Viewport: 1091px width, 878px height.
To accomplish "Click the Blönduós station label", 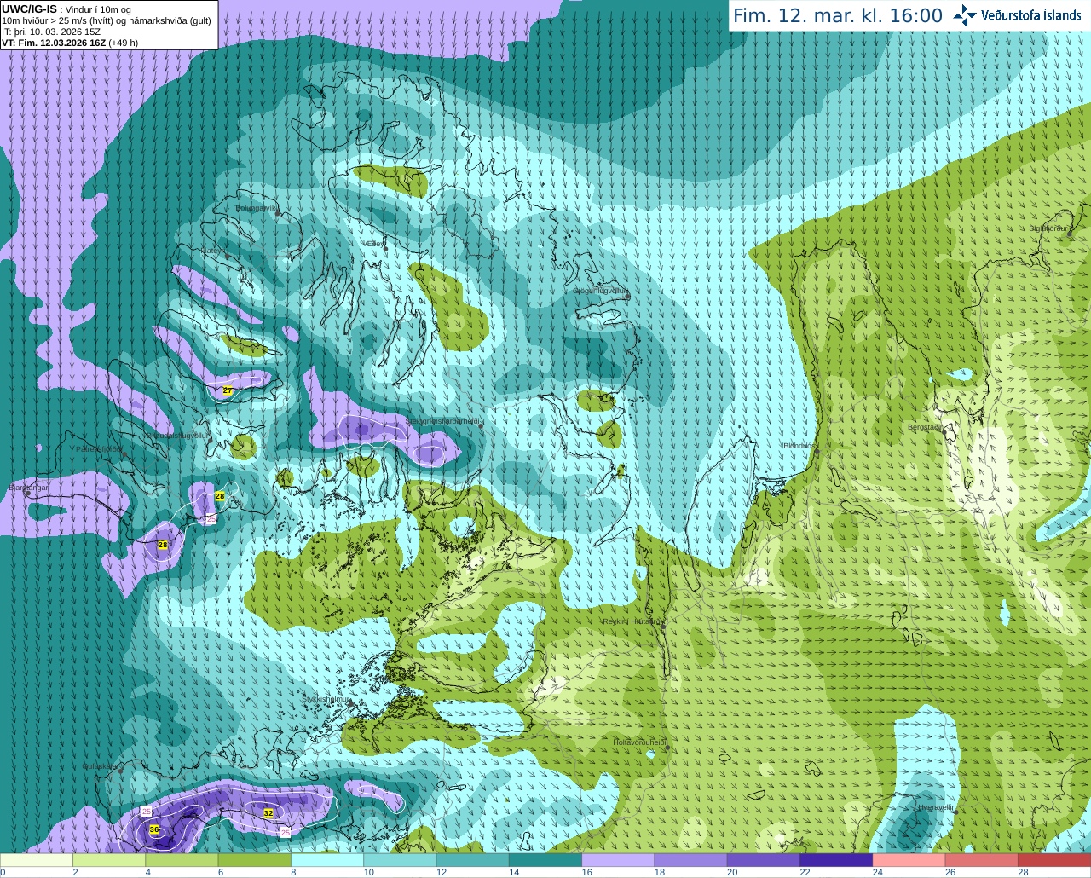I will tap(799, 446).
